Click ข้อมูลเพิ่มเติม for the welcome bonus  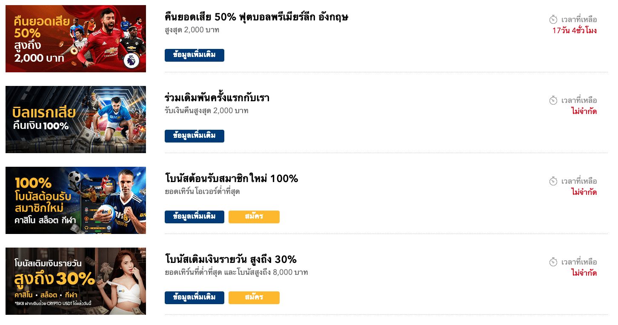[195, 217]
